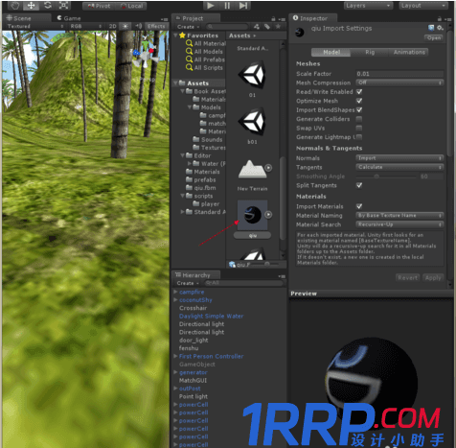Select the Rotate tool in toolbar
Image resolution: width=456 pixels, height=448 pixels.
tap(48, 6)
